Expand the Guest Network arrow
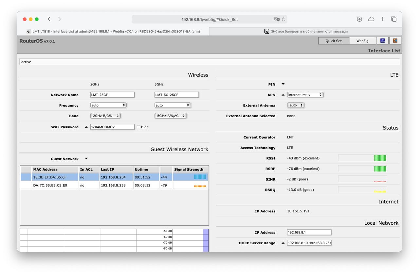 tap(86, 159)
